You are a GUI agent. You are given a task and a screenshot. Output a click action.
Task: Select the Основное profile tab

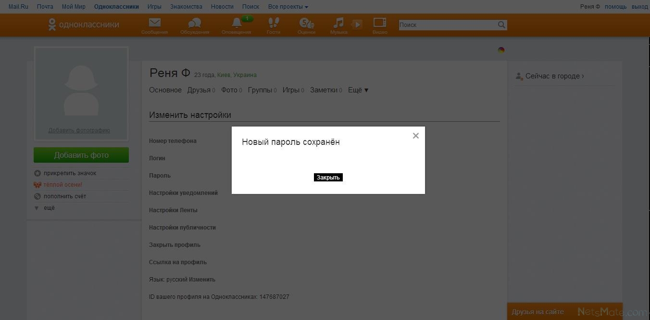pos(165,90)
